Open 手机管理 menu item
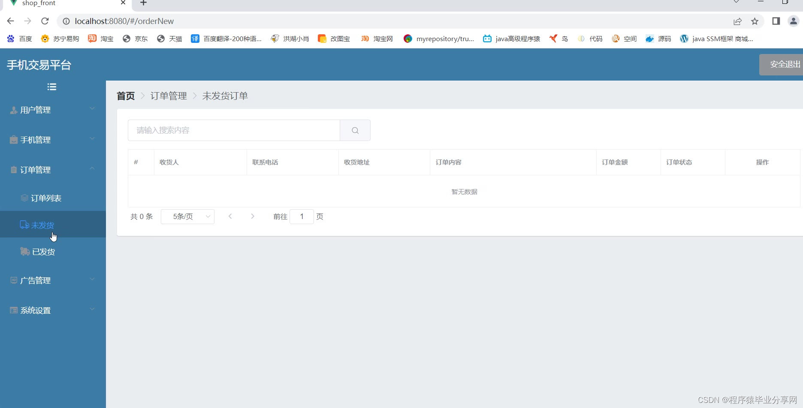This screenshot has height=408, width=803. [x=53, y=140]
